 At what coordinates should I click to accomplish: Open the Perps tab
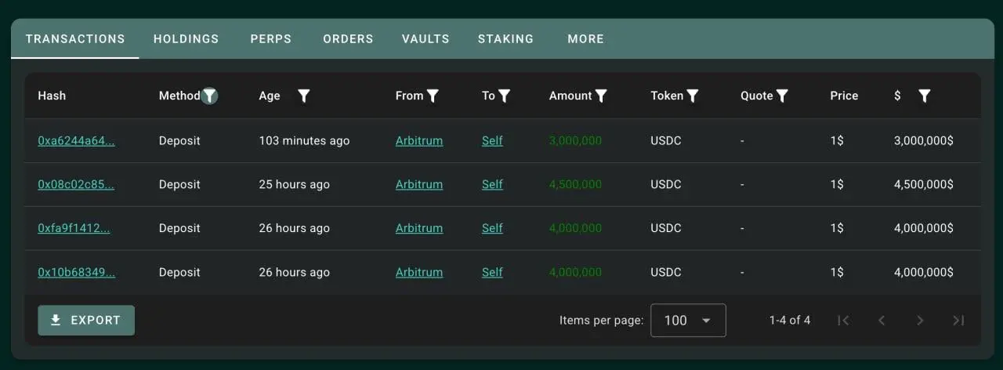270,38
